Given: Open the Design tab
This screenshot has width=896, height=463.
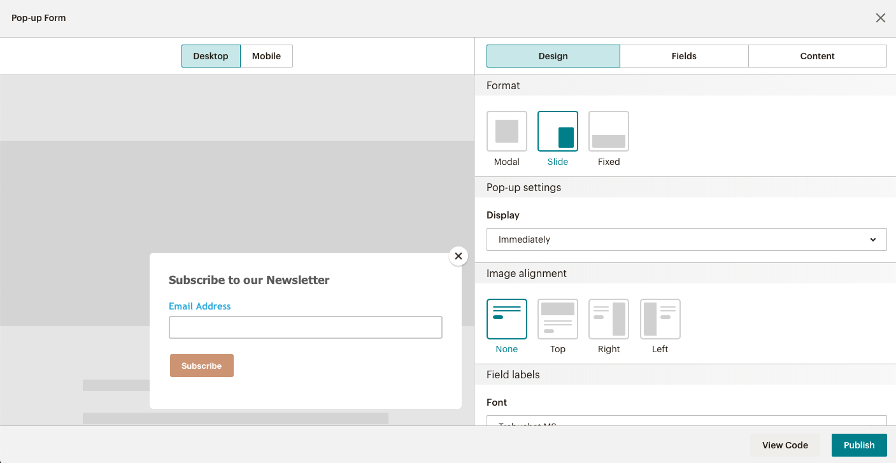Looking at the screenshot, I should pyautogui.click(x=553, y=56).
